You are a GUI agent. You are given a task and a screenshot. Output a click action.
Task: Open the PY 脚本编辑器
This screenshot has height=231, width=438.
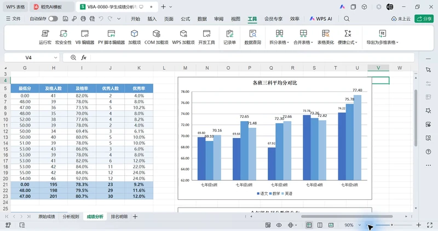[111, 37]
